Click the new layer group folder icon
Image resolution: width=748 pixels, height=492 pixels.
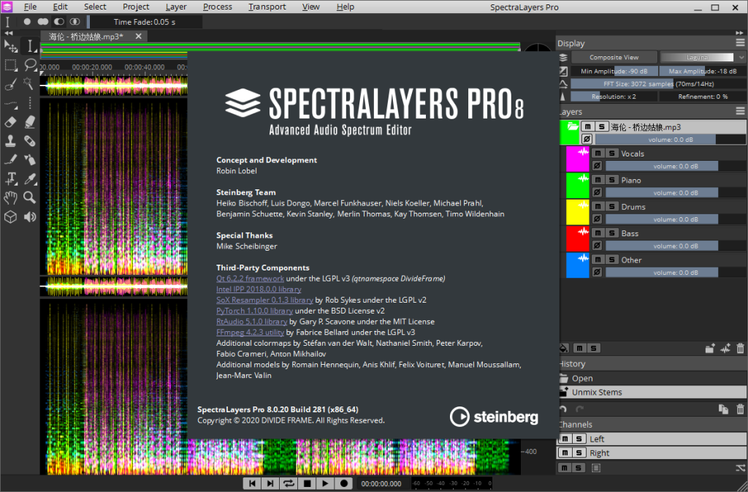(x=710, y=349)
